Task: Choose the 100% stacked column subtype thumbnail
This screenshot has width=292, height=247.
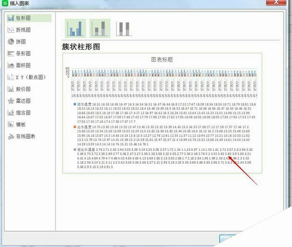Action: (124, 29)
